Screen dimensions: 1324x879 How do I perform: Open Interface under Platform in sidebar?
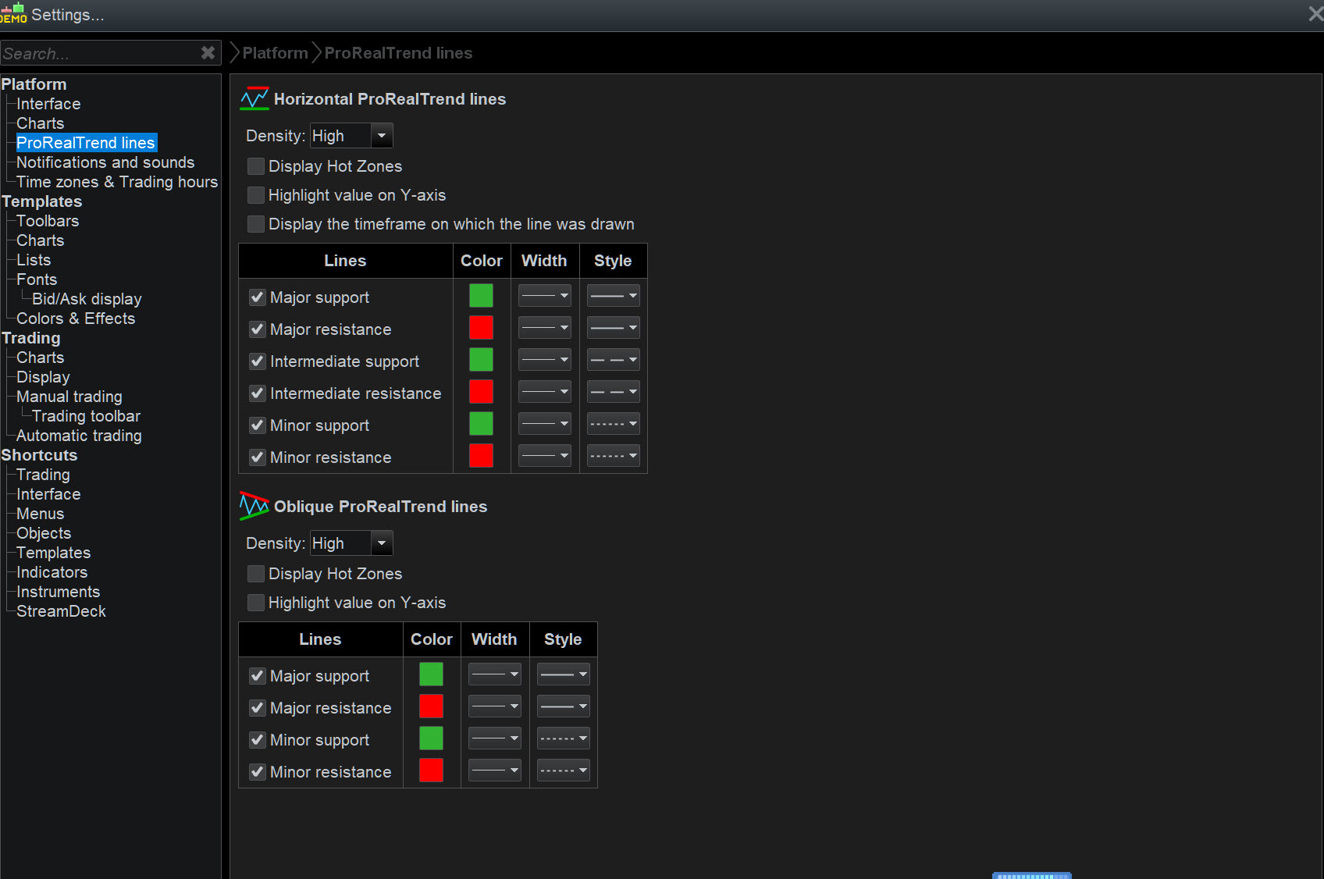coord(48,104)
